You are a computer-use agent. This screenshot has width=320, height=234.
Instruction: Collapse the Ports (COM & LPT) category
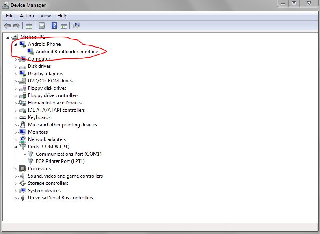point(15,147)
